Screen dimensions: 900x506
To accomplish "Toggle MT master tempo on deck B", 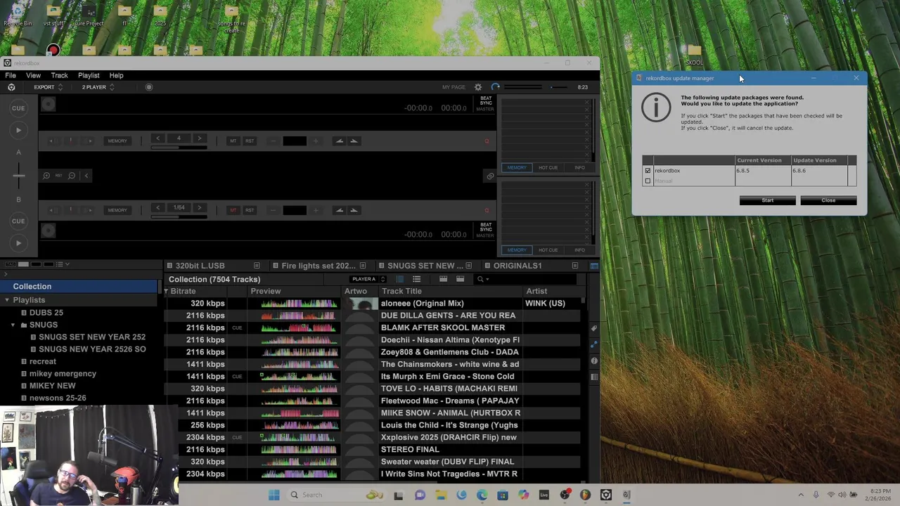I will tap(233, 210).
